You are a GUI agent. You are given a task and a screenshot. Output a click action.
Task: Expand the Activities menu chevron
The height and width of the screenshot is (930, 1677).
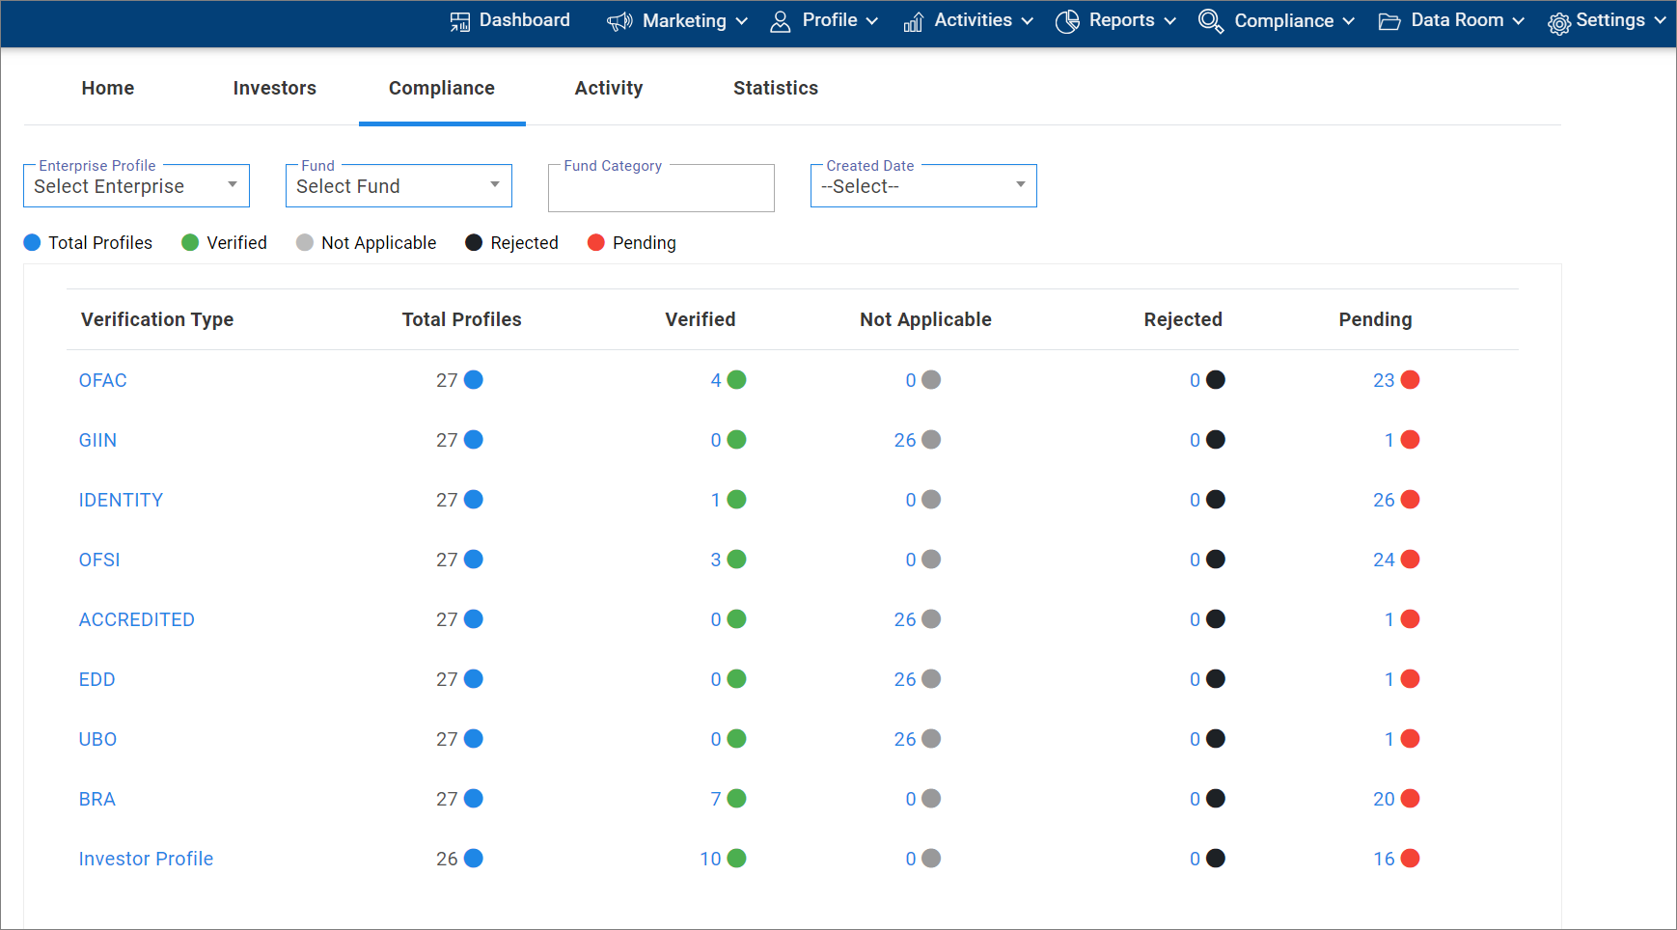1028,21
